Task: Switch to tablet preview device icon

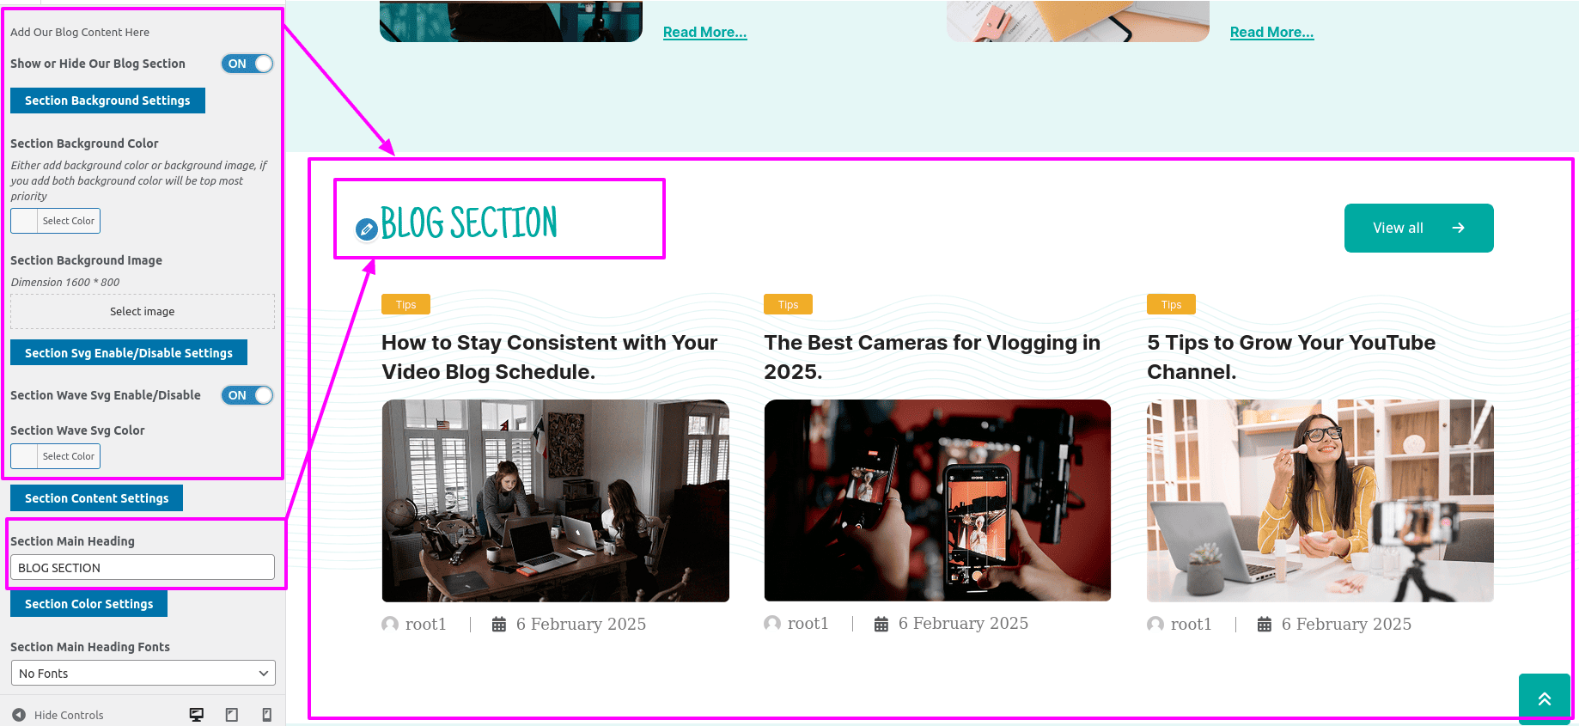Action: pyautogui.click(x=232, y=715)
